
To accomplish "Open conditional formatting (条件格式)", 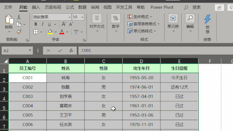I will [x=140, y=17].
